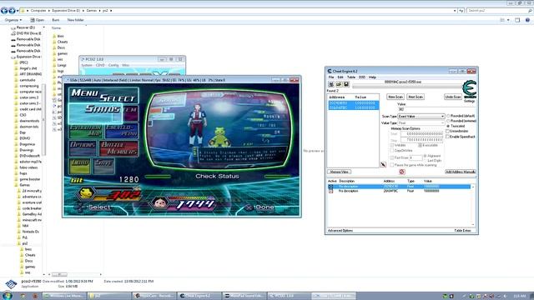
Task: Open PCSX2 Config menu
Action: coord(113,65)
